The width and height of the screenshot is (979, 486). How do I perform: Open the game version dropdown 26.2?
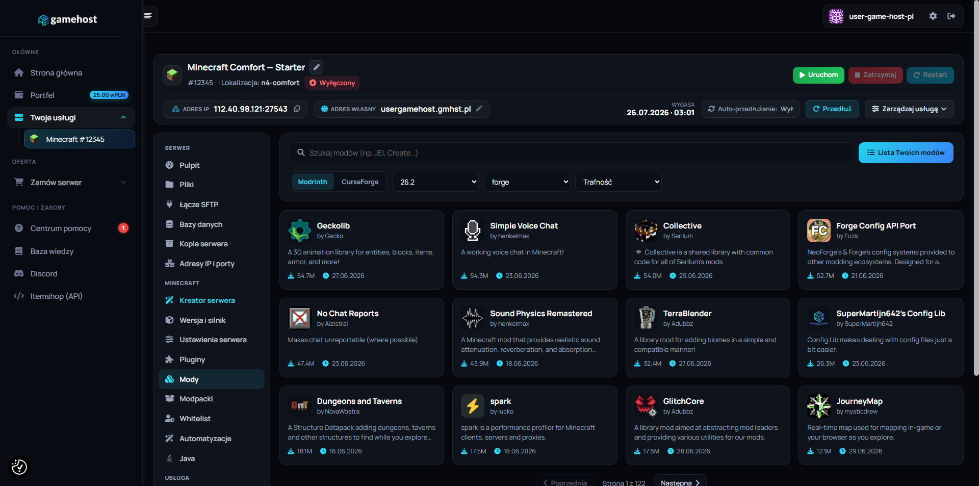click(x=435, y=182)
